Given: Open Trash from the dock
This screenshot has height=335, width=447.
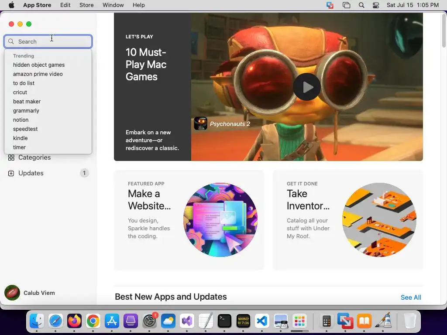Looking at the screenshot, I should point(410,321).
